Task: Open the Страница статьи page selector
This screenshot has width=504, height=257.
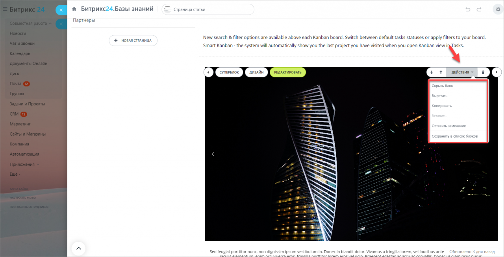Action: tap(208, 9)
